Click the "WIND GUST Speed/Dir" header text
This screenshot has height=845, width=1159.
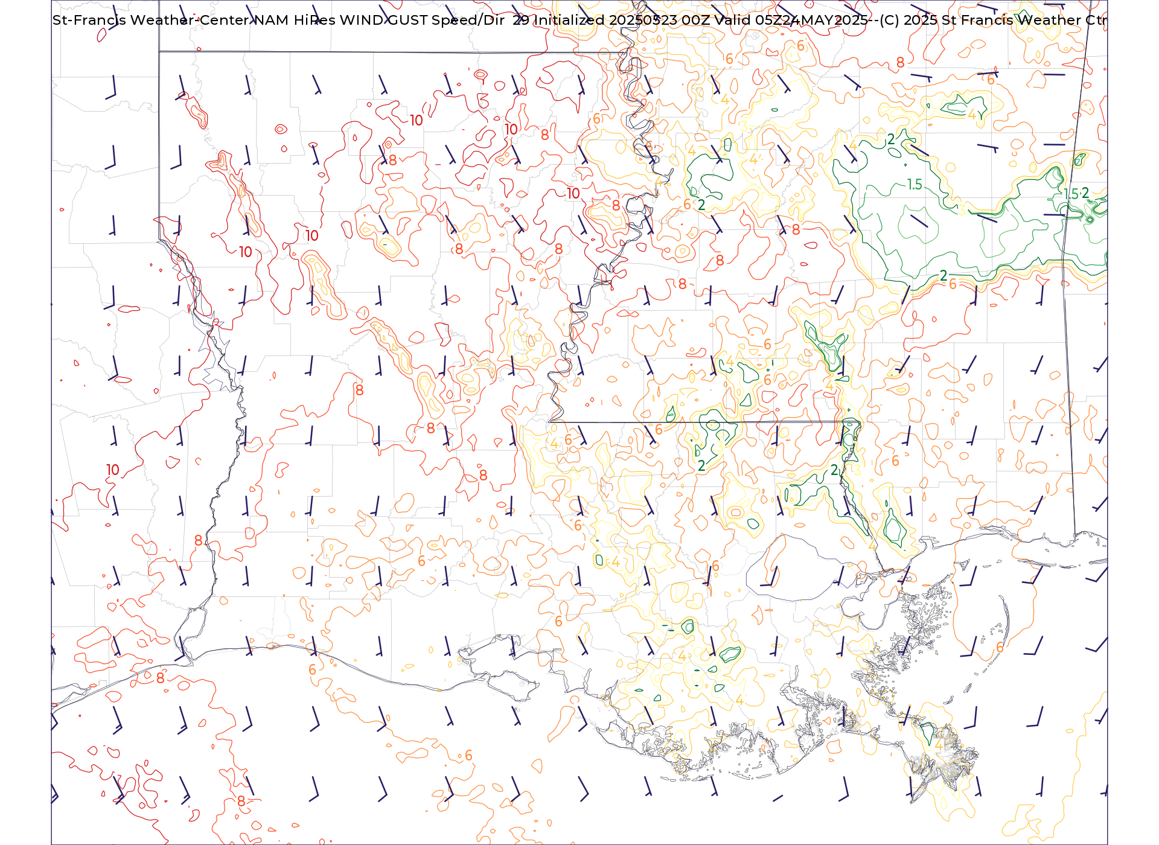coord(422,20)
